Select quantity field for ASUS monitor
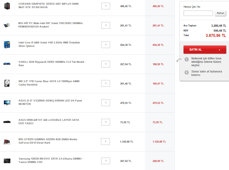The width and height of the screenshot is (229, 170). 106,103
